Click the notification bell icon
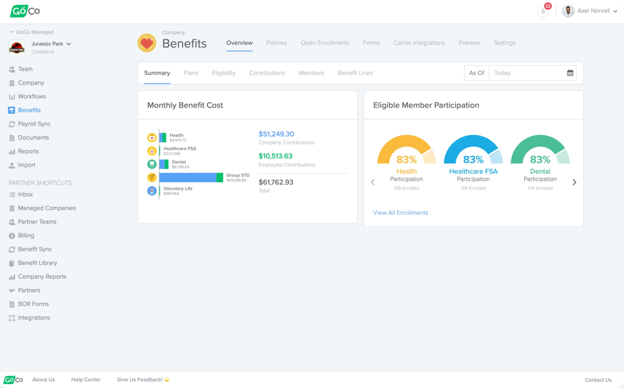 click(543, 11)
